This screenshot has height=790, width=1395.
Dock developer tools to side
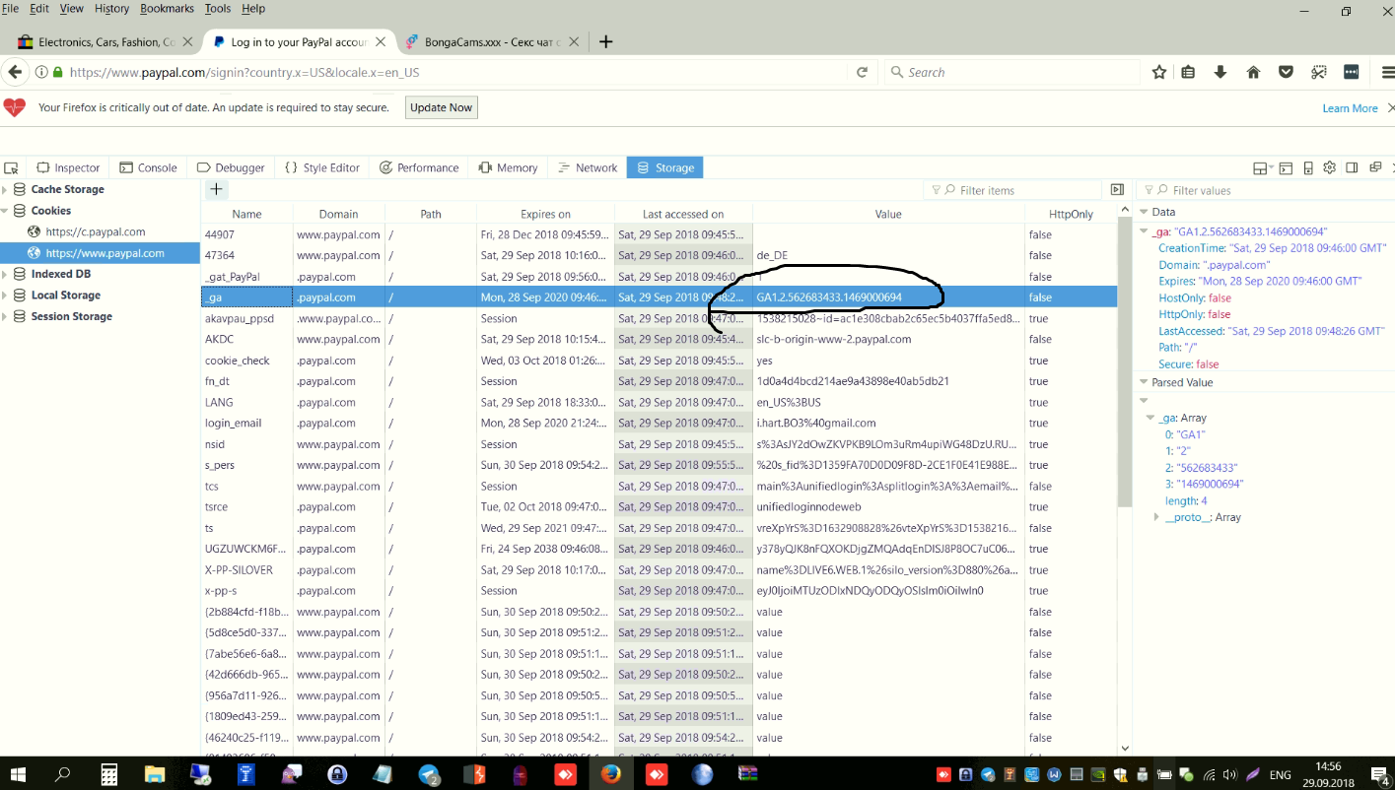pos(1352,167)
